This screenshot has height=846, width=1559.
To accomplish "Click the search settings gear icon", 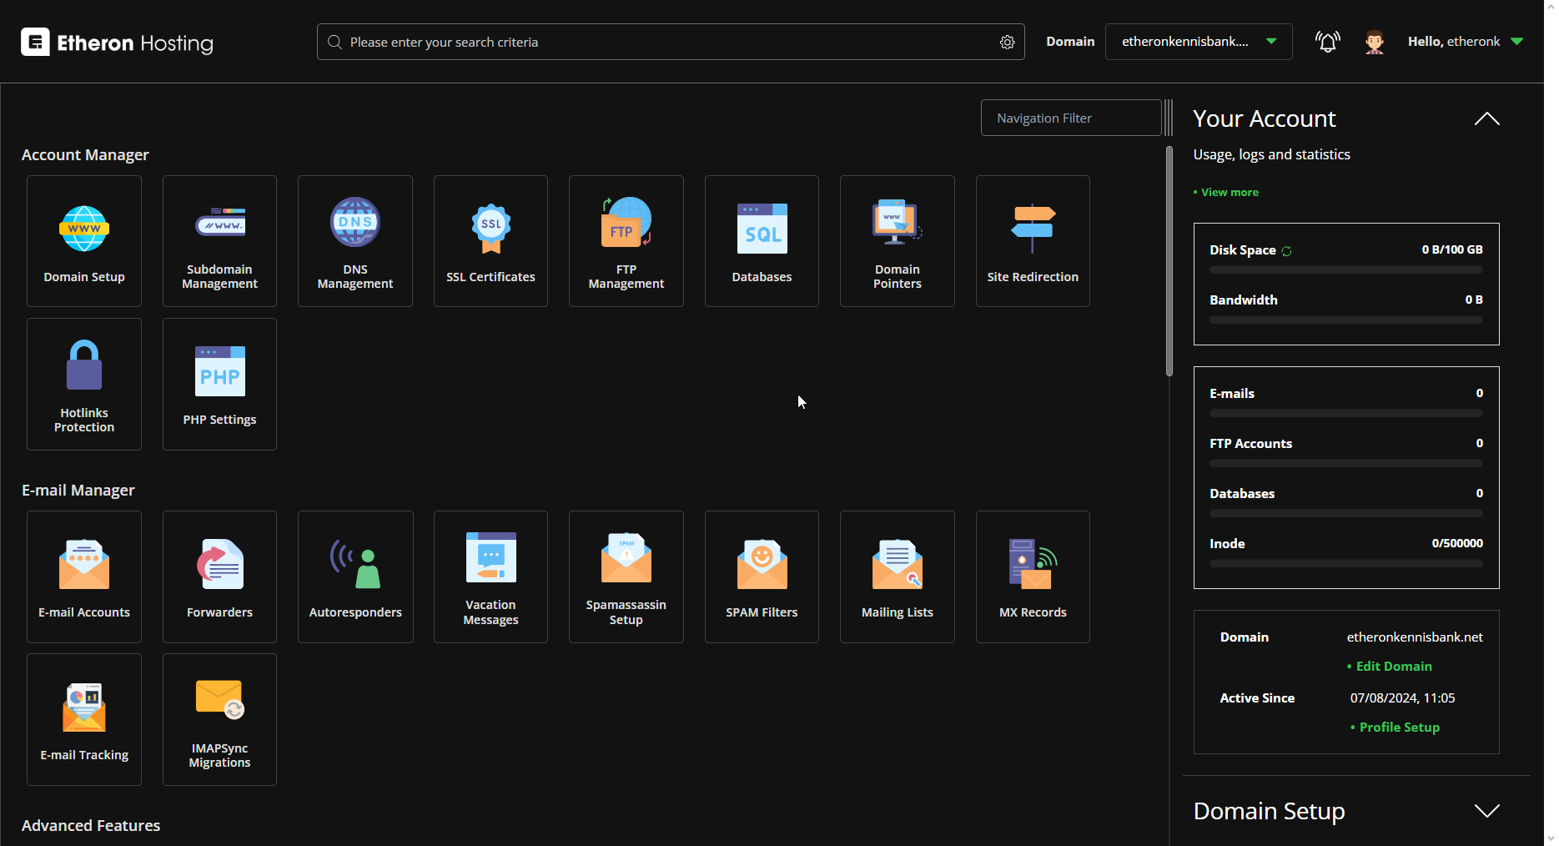I will [x=1007, y=43].
